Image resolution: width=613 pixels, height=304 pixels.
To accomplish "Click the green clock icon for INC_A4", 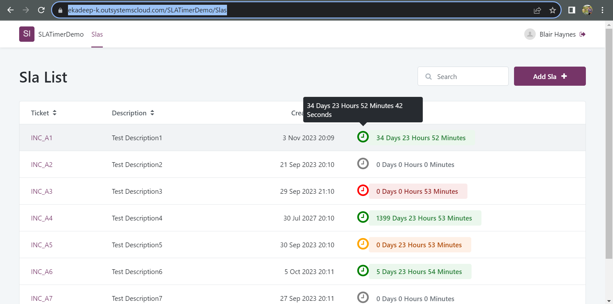I will click(x=363, y=217).
